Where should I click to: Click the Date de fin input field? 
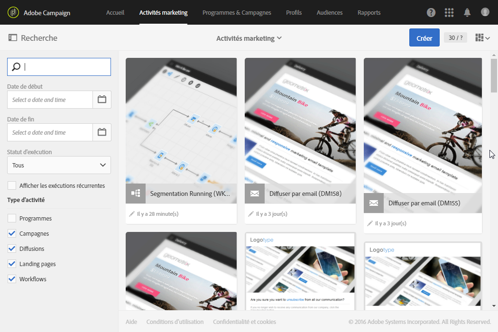pos(50,132)
